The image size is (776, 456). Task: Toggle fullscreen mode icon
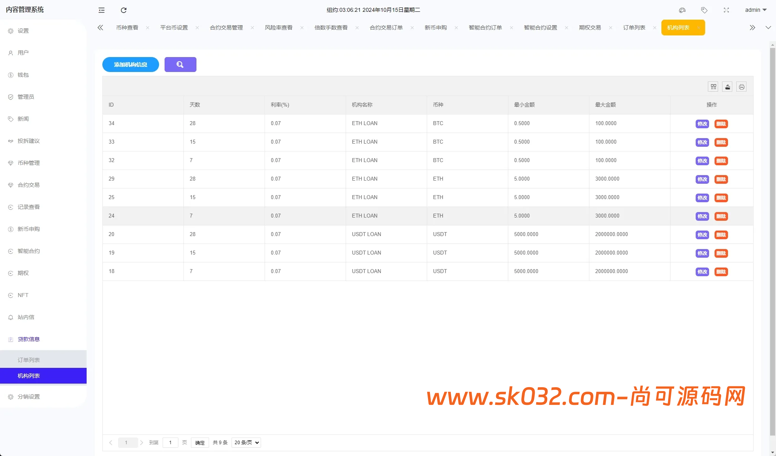726,10
